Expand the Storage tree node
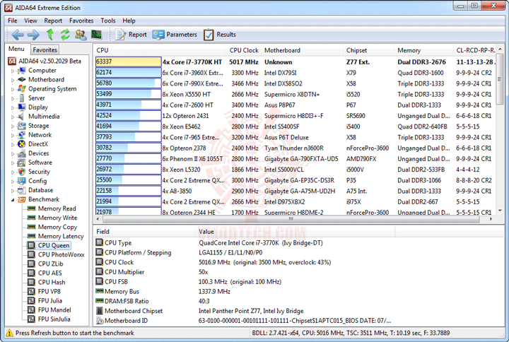Viewport: 509px width, 342px height. coord(13,126)
